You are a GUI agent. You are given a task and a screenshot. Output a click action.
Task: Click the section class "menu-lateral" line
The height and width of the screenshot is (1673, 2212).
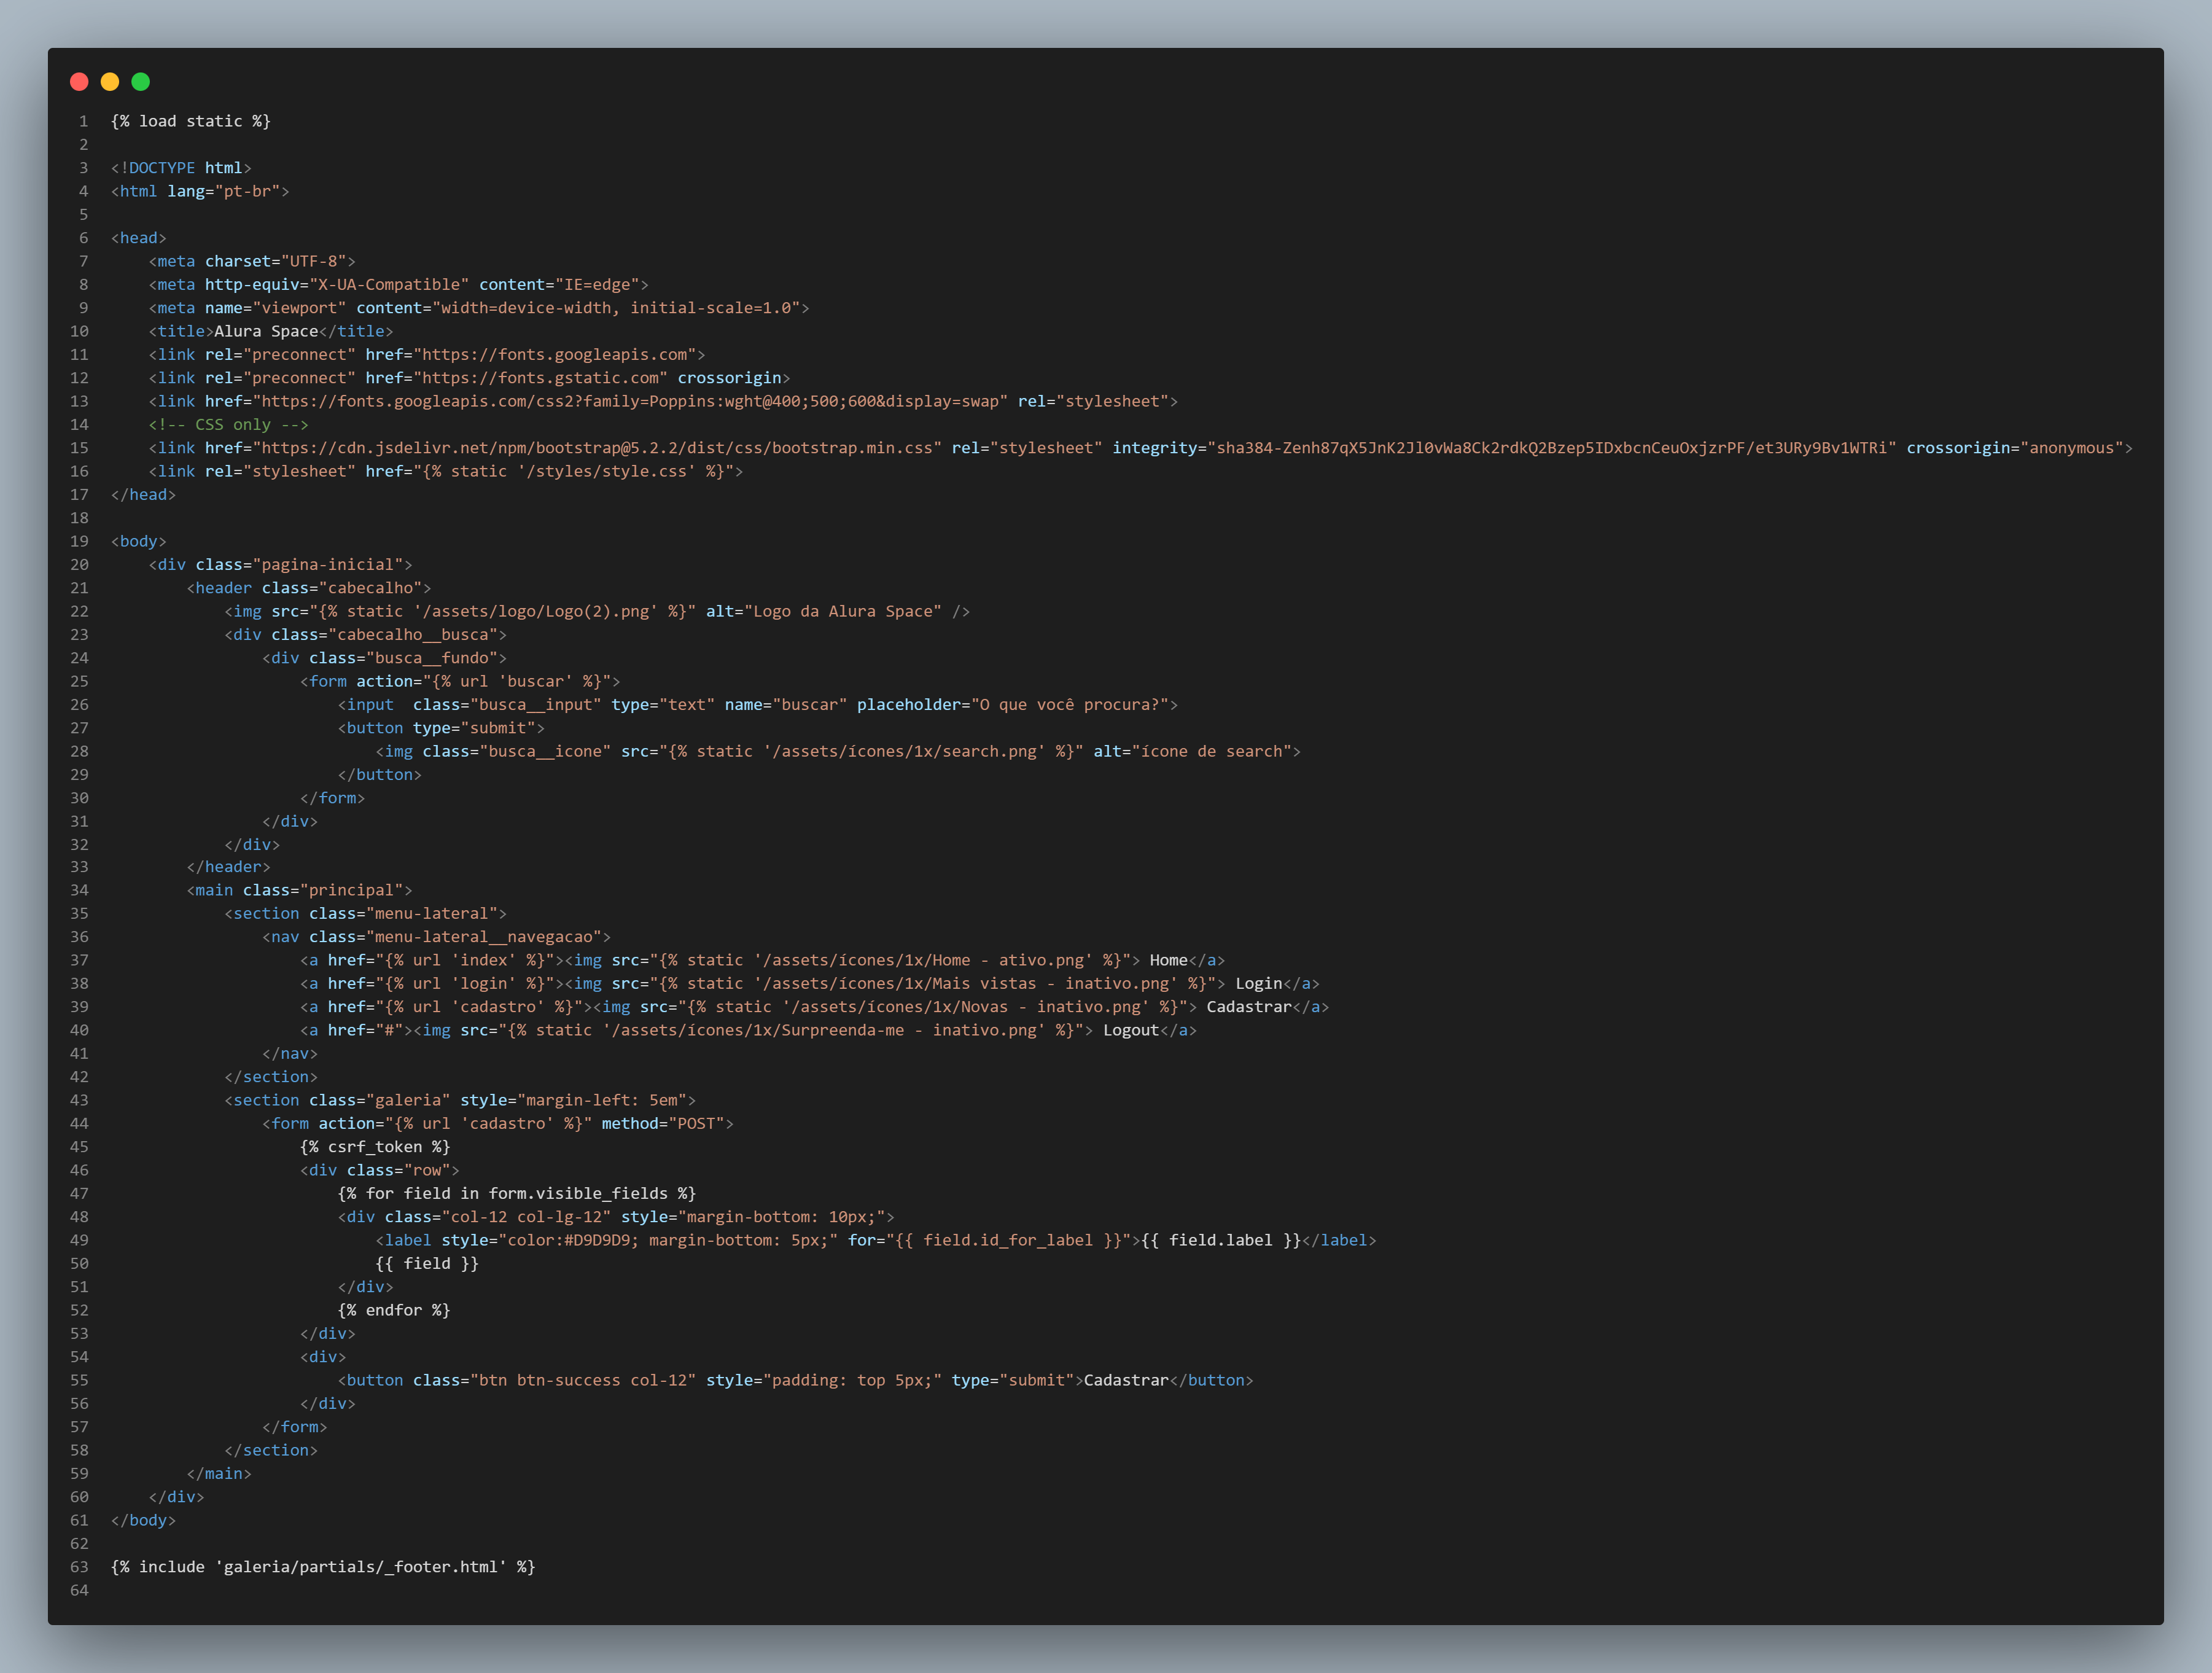[x=366, y=913]
